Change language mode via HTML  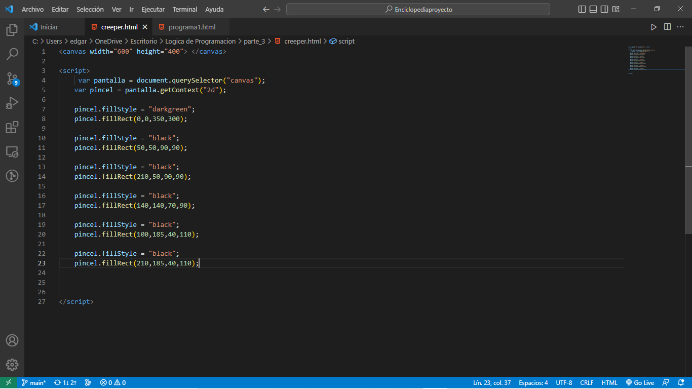click(609, 383)
